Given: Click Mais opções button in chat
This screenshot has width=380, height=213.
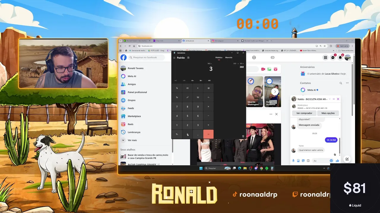Looking at the screenshot, I should click(328, 113).
